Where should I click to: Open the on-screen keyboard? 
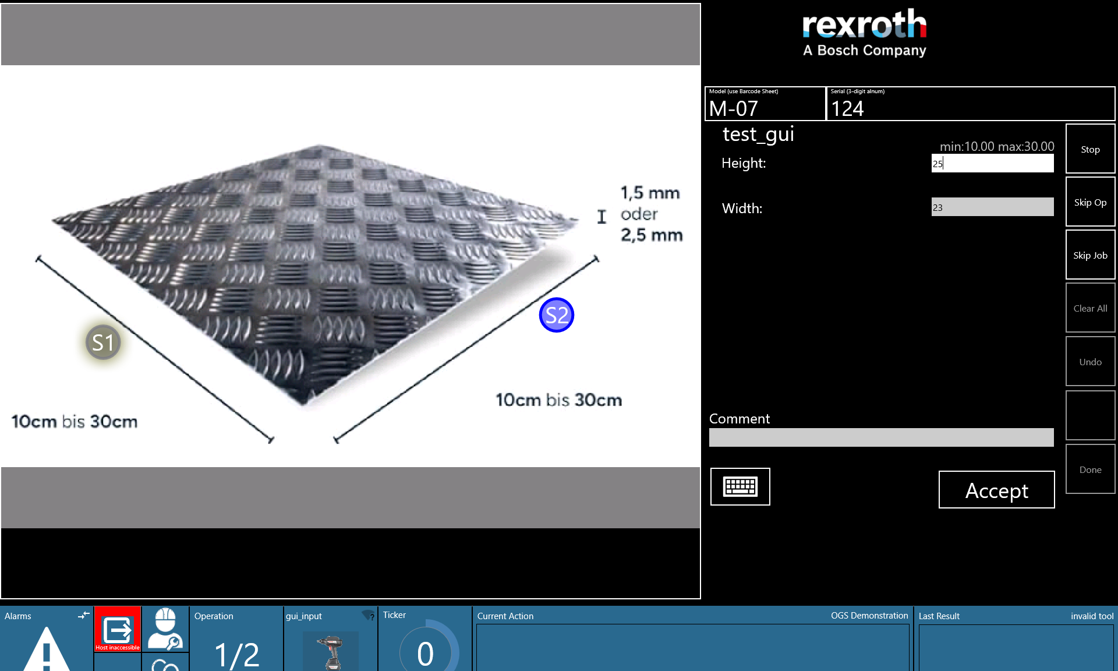coord(740,486)
